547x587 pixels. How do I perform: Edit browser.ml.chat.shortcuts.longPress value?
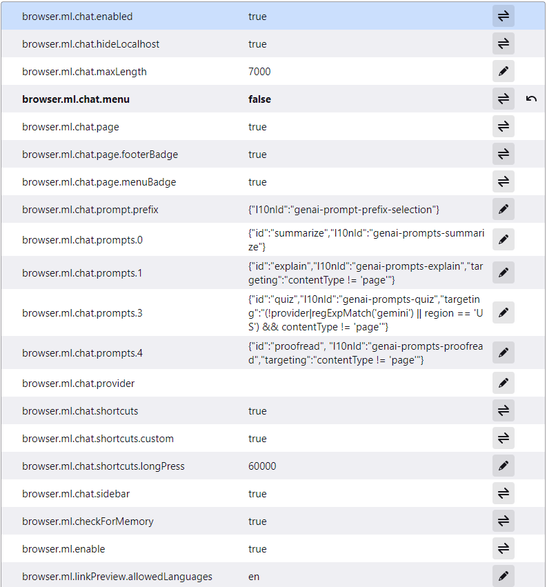pyautogui.click(x=504, y=466)
